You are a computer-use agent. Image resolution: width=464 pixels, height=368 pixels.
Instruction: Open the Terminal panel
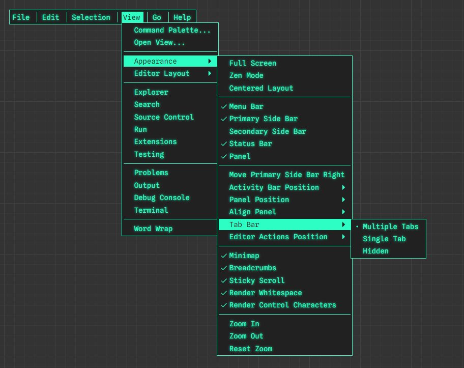(170, 210)
